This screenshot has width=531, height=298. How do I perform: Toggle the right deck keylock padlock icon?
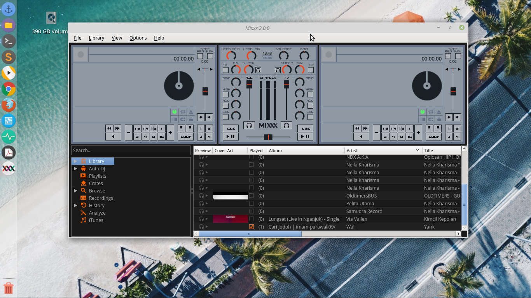[x=439, y=120]
